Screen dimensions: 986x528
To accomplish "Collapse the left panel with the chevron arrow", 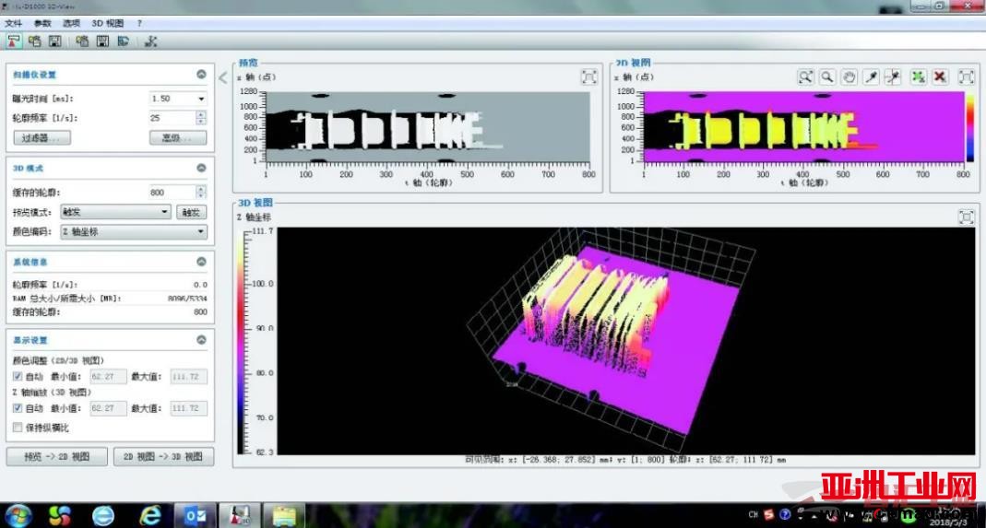I will coord(222,77).
